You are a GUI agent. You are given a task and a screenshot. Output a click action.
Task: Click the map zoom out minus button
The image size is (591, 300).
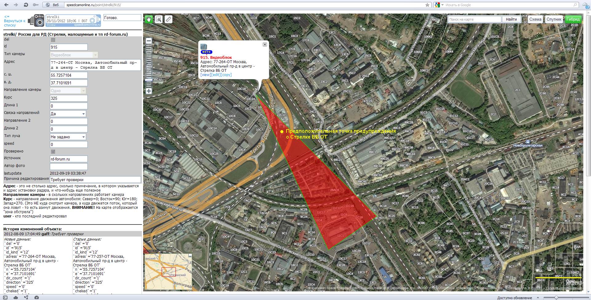point(149,41)
